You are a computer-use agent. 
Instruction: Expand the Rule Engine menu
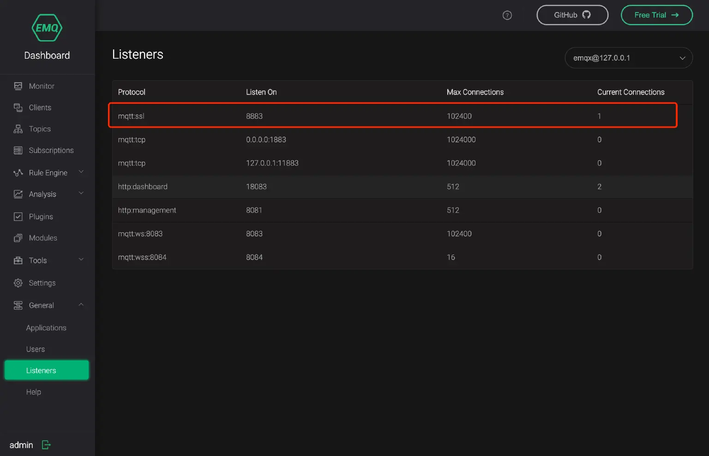coord(47,172)
